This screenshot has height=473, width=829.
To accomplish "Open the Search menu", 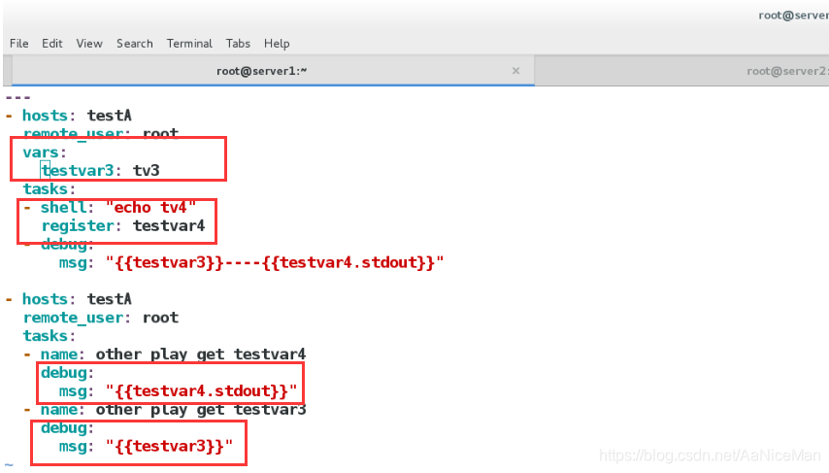I will (x=134, y=44).
